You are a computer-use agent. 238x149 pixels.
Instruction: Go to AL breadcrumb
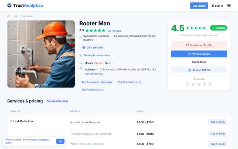tap(16, 16)
